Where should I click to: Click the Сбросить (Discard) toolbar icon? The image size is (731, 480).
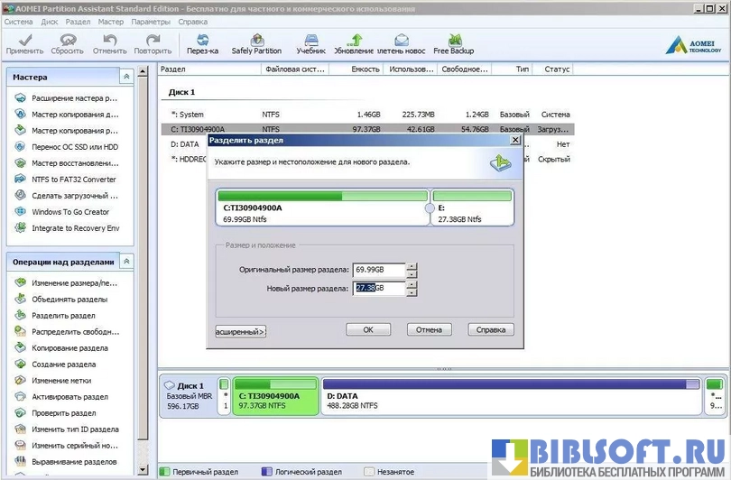click(x=67, y=42)
